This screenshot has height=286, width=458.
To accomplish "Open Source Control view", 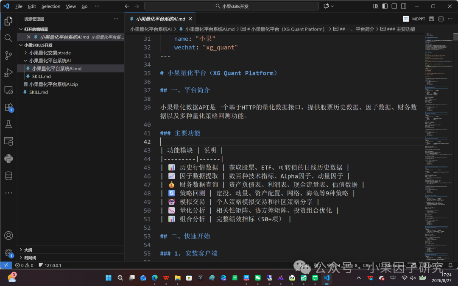I will [x=8, y=56].
